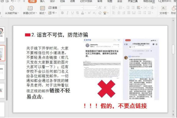Open the align text dropdown
This screenshot has width=177, height=118.
[145, 8]
